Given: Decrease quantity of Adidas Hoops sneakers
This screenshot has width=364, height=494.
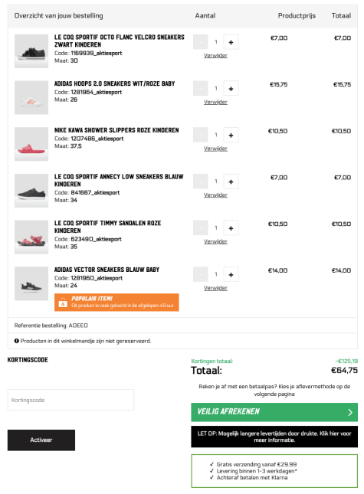Looking at the screenshot, I should tap(201, 89).
